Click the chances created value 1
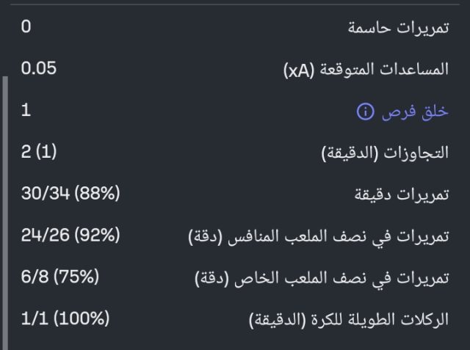Viewport: 470px width, 350px height. [26, 112]
